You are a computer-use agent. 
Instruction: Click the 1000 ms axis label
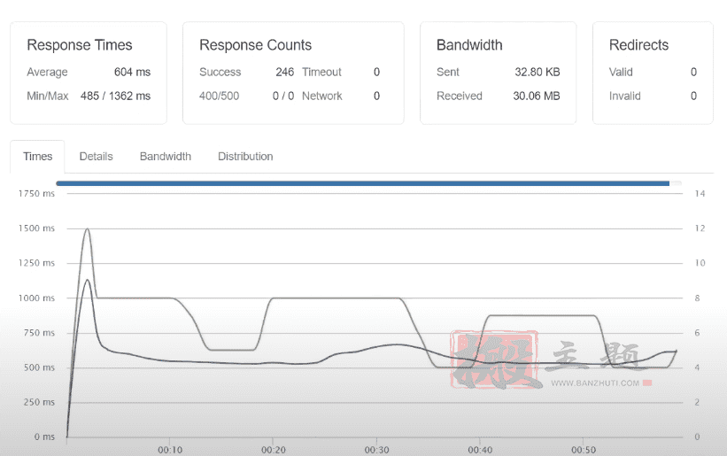pyautogui.click(x=36, y=298)
